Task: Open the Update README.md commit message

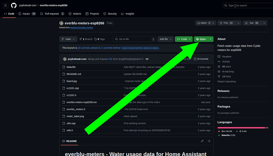Action: point(135,74)
